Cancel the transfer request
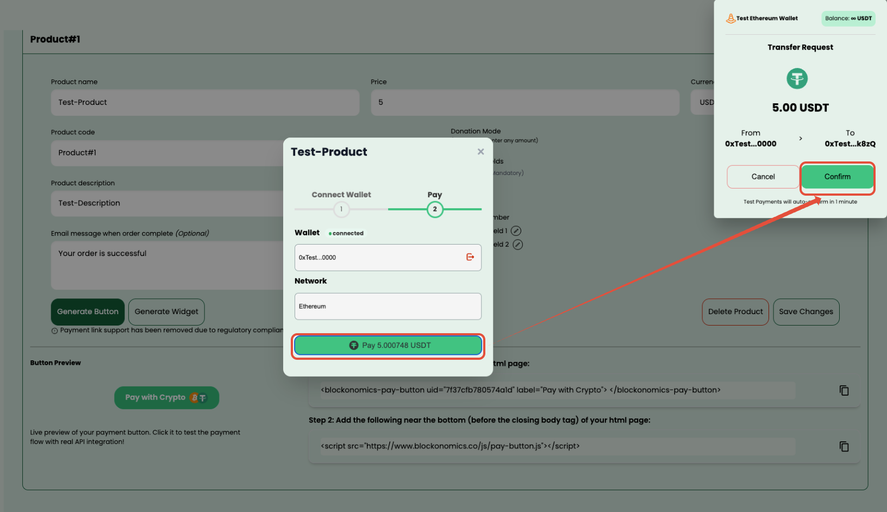The width and height of the screenshot is (887, 512). coord(763,177)
